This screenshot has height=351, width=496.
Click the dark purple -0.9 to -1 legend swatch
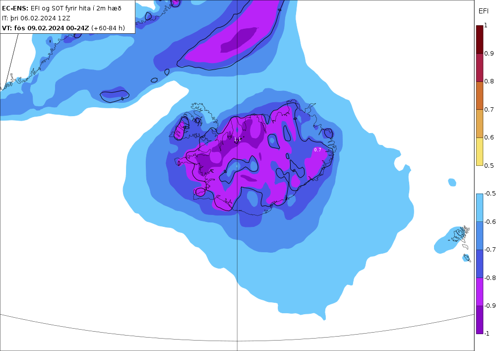(x=480, y=320)
